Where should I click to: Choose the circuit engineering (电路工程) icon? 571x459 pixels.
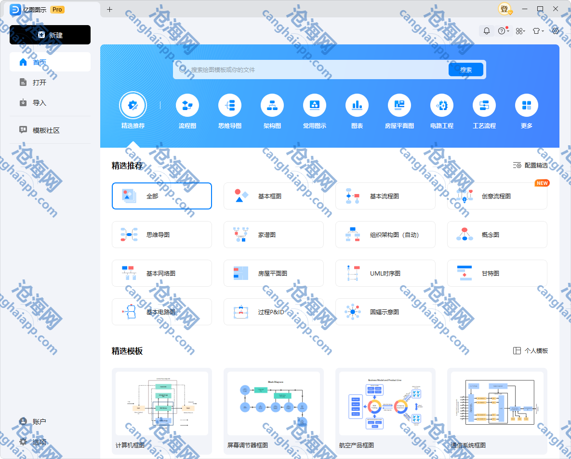442,106
